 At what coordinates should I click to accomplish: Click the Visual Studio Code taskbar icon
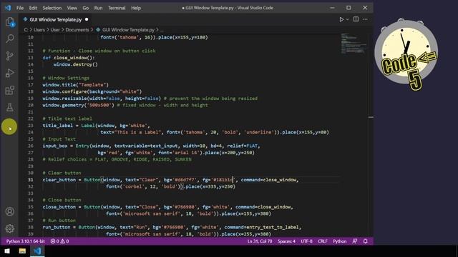[37, 251]
